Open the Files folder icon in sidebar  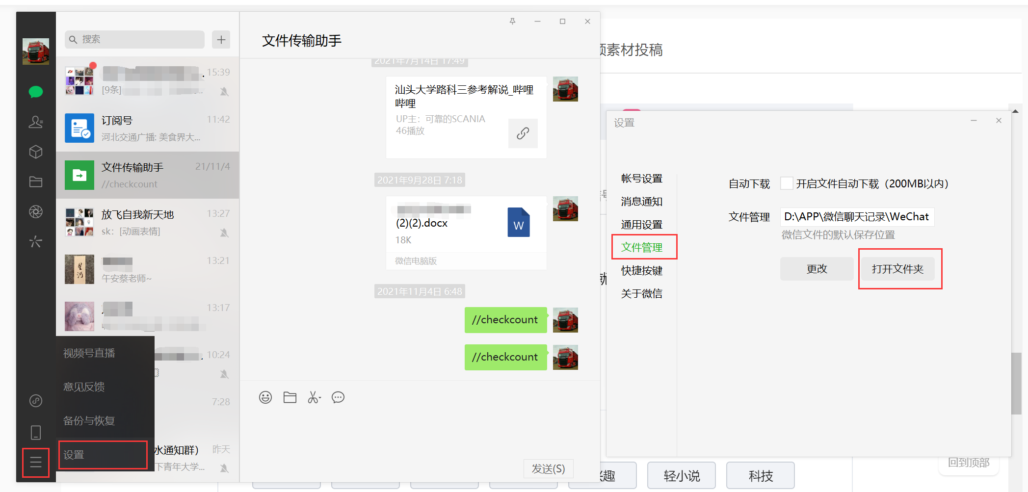point(36,182)
